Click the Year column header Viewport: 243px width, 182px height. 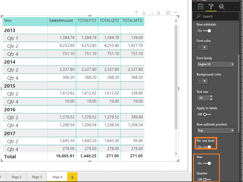pos(25,21)
